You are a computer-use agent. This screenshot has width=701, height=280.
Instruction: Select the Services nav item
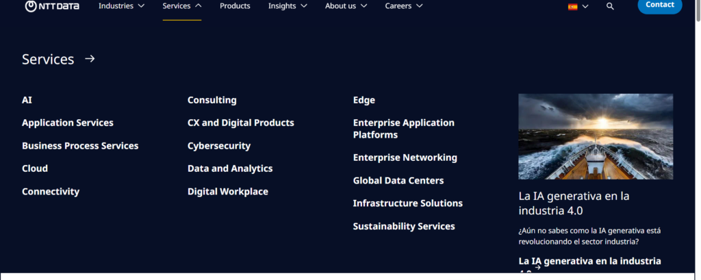pyautogui.click(x=176, y=6)
